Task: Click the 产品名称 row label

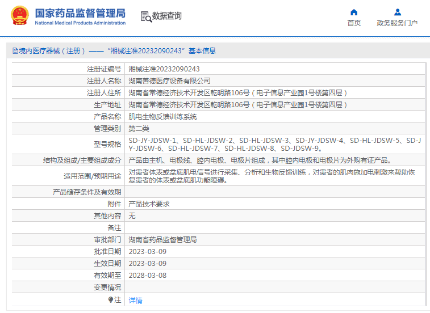Action: (x=107, y=117)
